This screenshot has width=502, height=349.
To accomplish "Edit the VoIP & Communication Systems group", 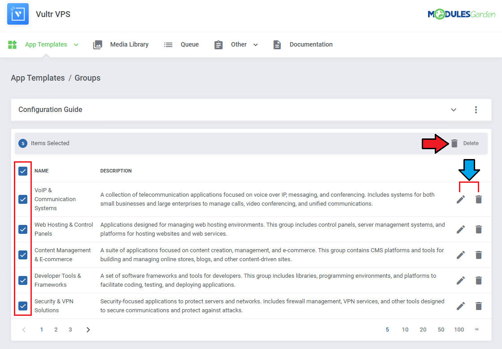I will point(461,199).
